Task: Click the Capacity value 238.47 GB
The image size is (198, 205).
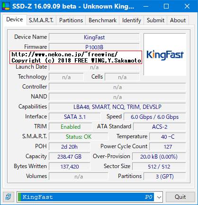Action: 69,157
